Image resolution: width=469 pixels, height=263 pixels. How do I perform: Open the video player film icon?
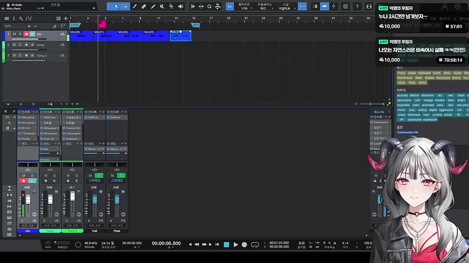pyautogui.click(x=369, y=7)
